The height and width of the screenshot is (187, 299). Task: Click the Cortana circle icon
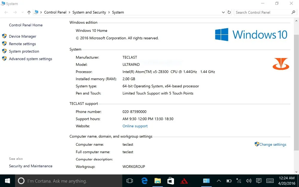click(21, 181)
